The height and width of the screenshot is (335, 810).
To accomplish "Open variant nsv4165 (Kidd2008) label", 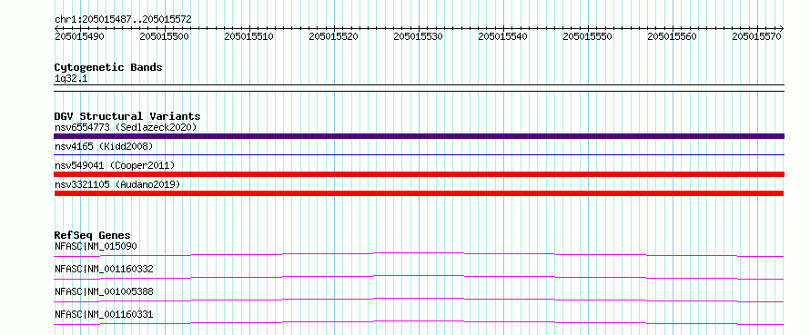I will coord(104,146).
